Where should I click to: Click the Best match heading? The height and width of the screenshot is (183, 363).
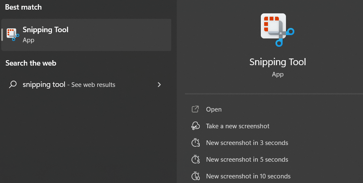[x=23, y=7]
